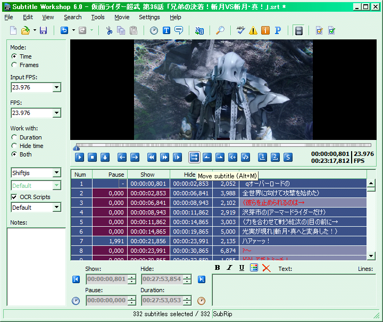This screenshot has height=322, width=383.
Task: Copy selected subtitles with the copy icon
Action: [121, 30]
